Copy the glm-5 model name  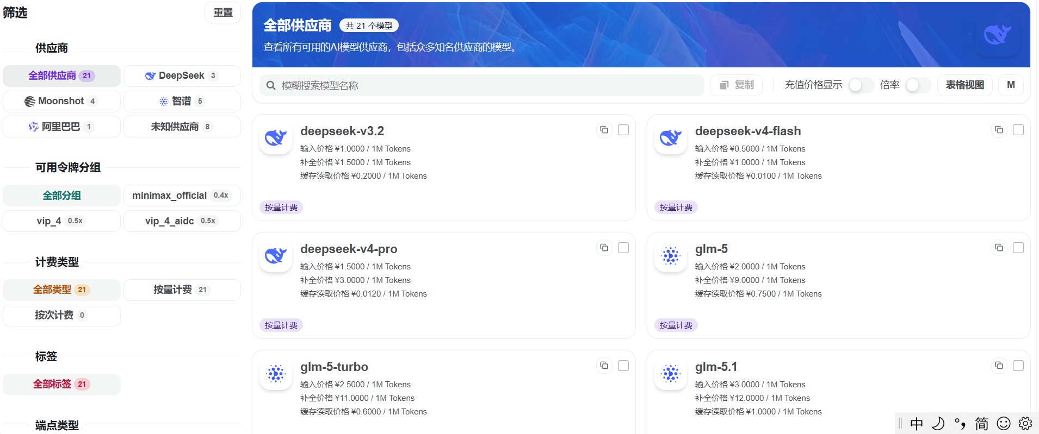point(999,248)
